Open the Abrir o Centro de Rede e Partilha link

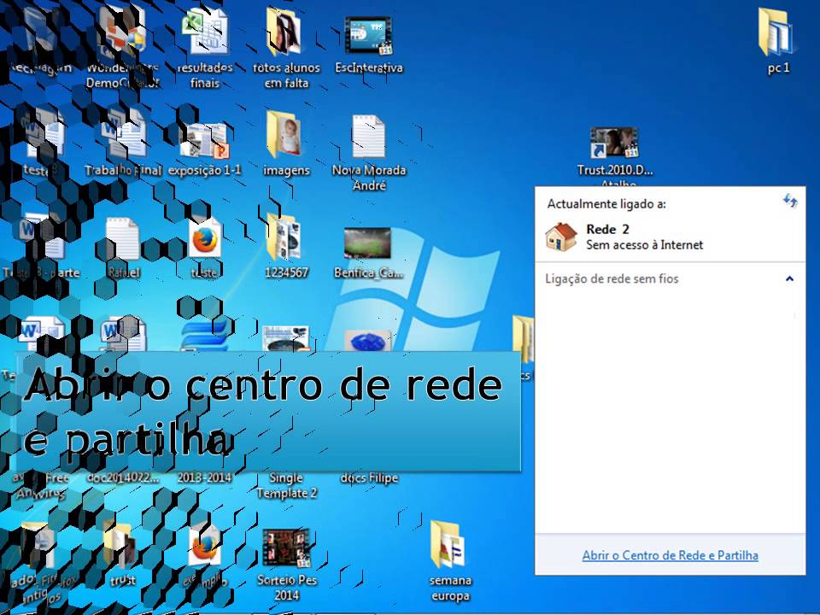[x=670, y=555]
